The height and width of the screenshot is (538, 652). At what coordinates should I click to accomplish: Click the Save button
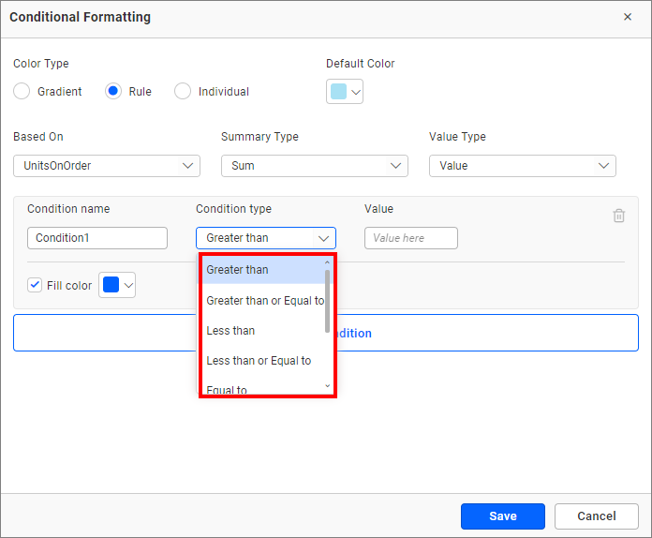pyautogui.click(x=502, y=516)
